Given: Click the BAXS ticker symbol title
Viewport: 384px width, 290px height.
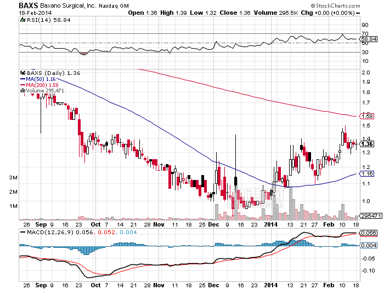Looking at the screenshot, I should point(29,5).
